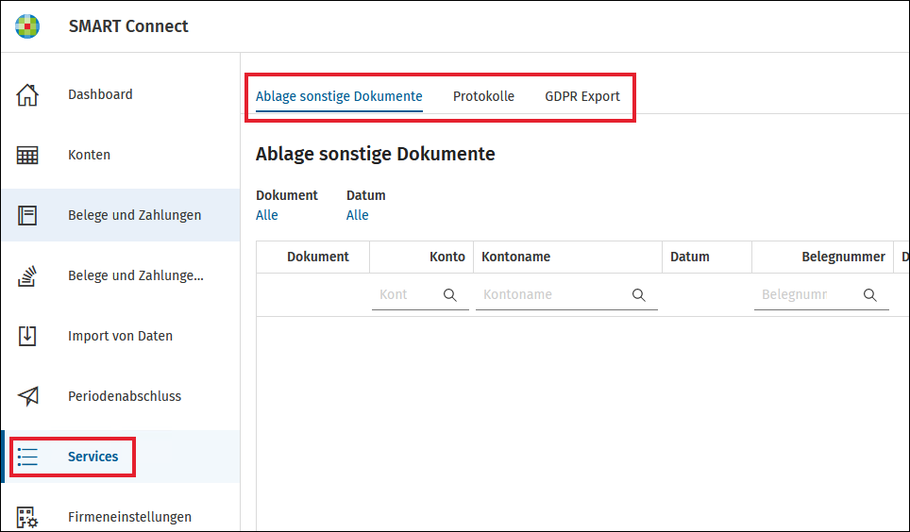Screen dimensions: 910x532
Task: Click the Konten table icon
Action: click(x=27, y=155)
